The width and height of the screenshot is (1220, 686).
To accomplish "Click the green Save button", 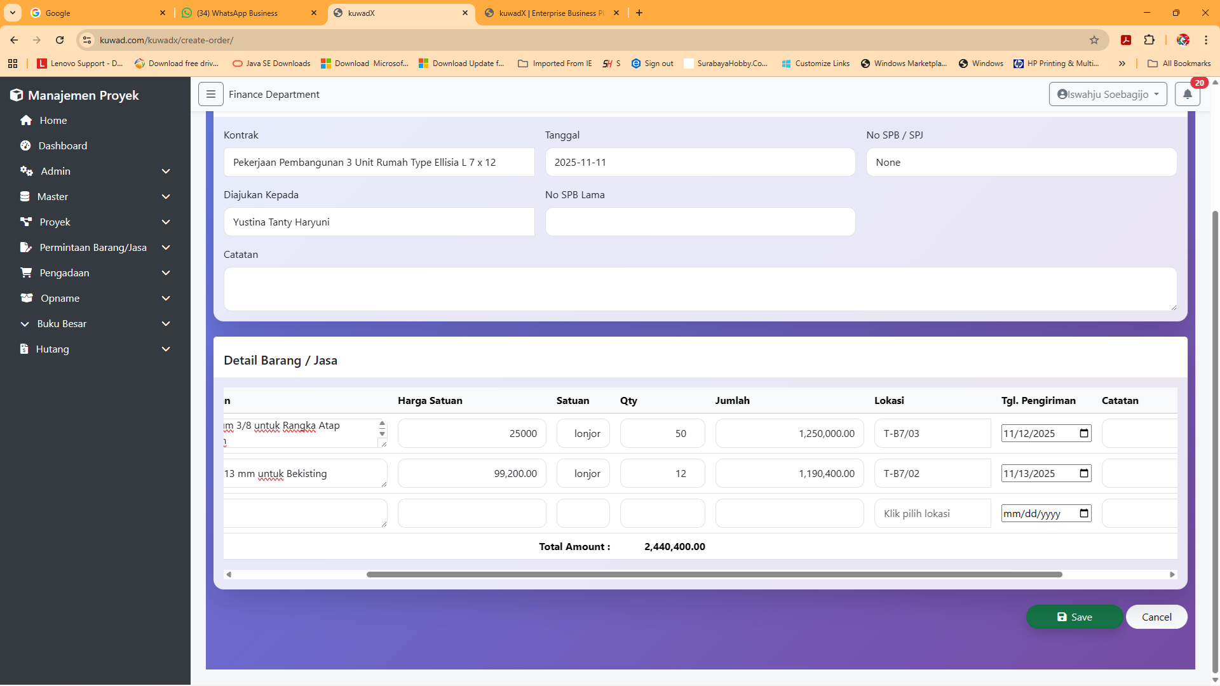I will click(1074, 617).
